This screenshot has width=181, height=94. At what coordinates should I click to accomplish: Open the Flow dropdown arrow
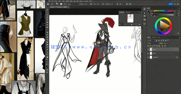click(100, 4)
